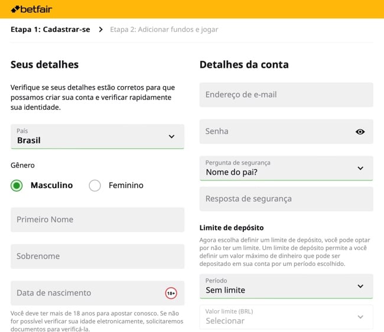The width and height of the screenshot is (384, 332).
Task: Select the Masculino gender radio button
Action: pyautogui.click(x=17, y=186)
